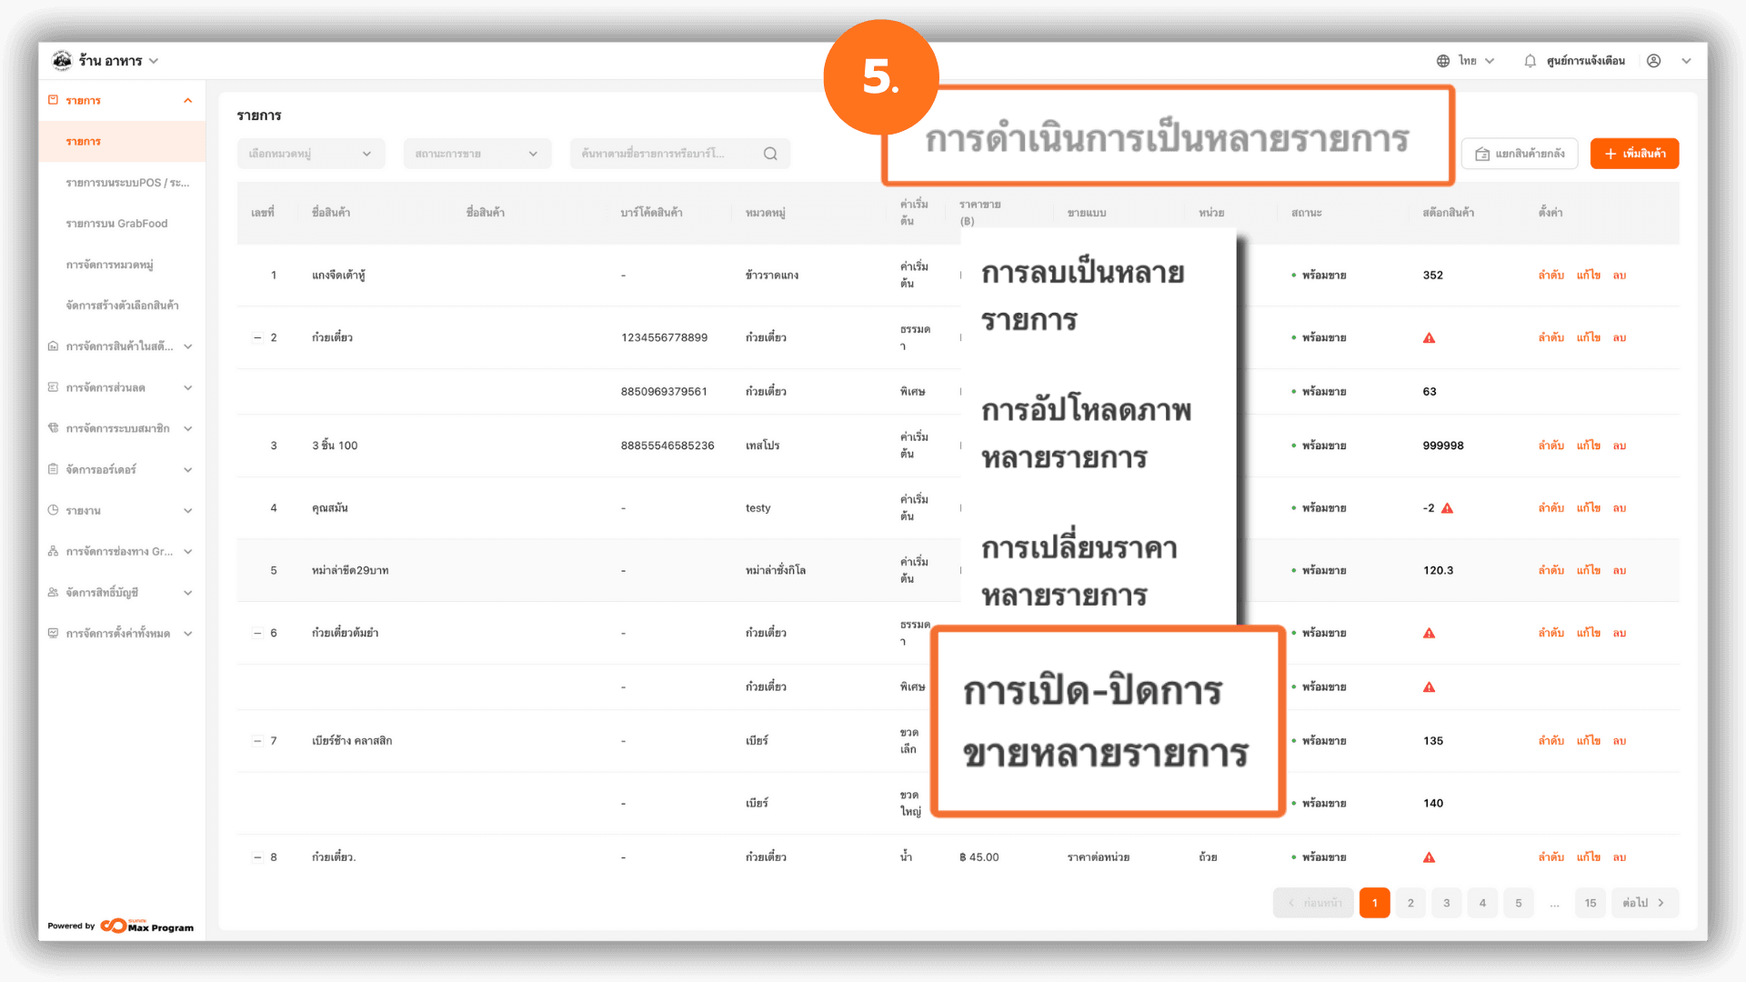Click the search magnifier icon

(x=770, y=154)
